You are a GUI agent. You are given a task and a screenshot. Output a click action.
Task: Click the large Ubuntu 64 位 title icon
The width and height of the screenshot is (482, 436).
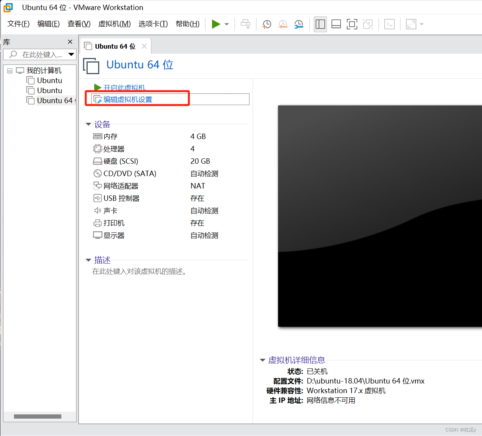pos(91,65)
